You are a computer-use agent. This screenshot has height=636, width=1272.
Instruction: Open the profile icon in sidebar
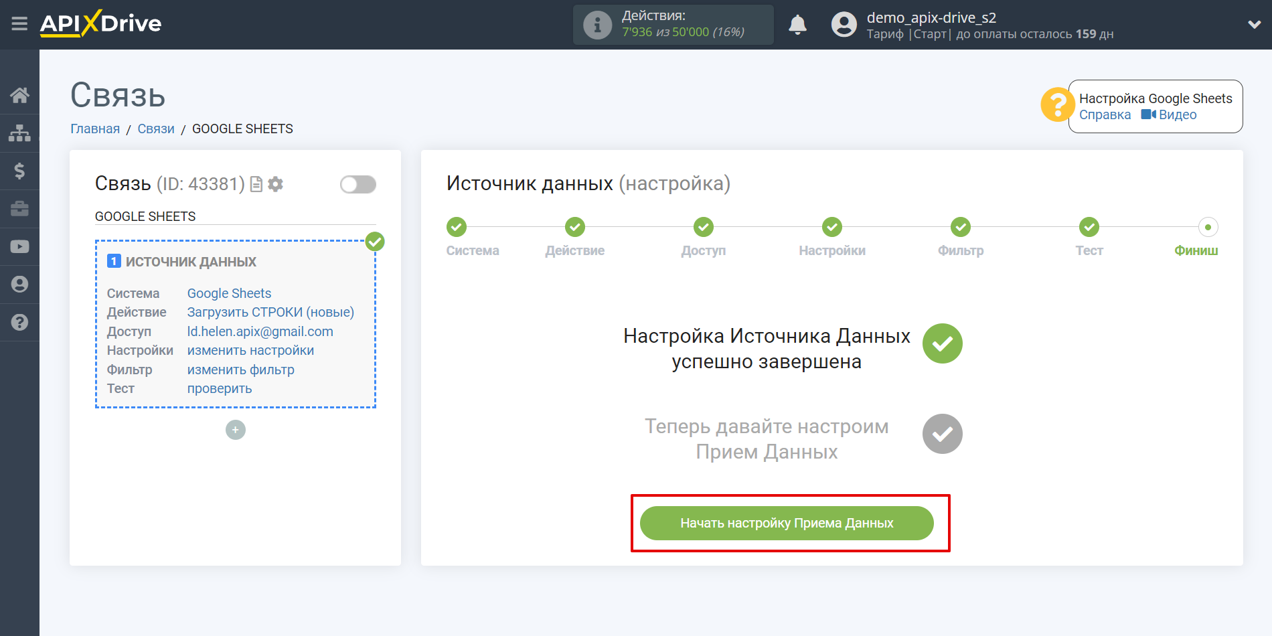pyautogui.click(x=19, y=285)
